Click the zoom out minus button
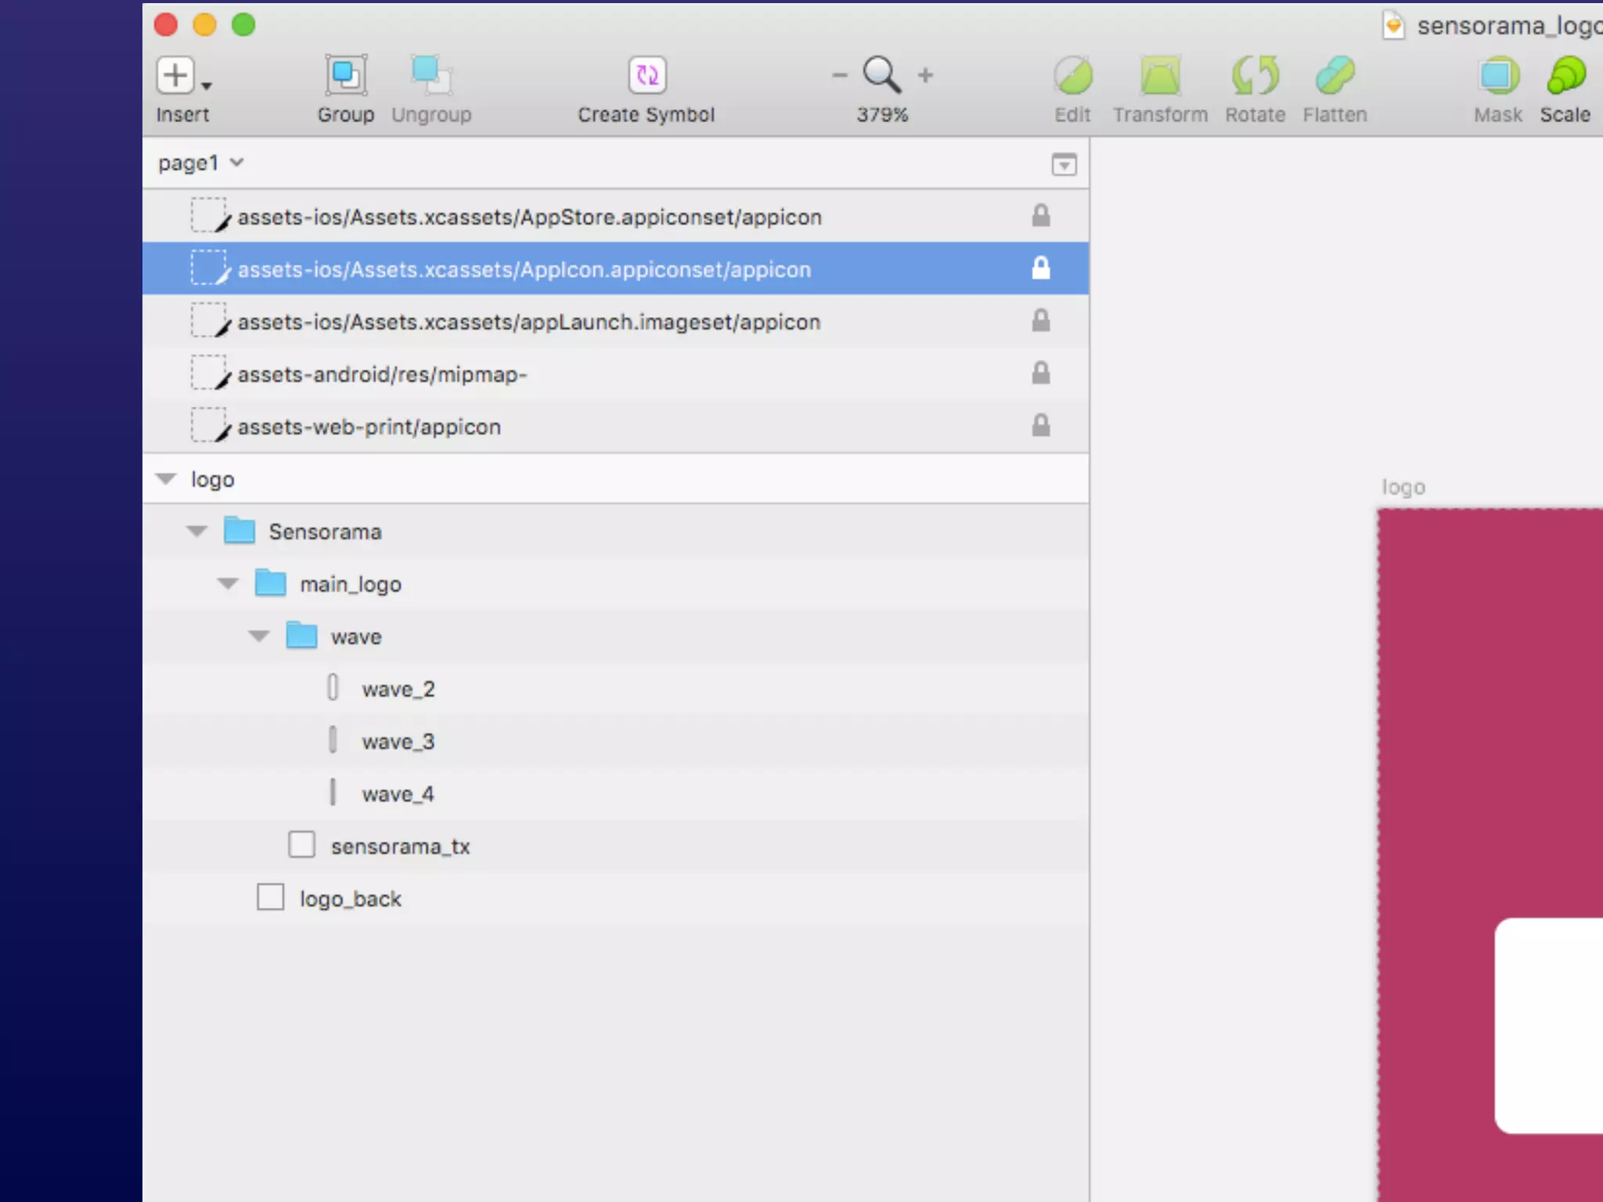Image resolution: width=1603 pixels, height=1202 pixels. (x=839, y=76)
